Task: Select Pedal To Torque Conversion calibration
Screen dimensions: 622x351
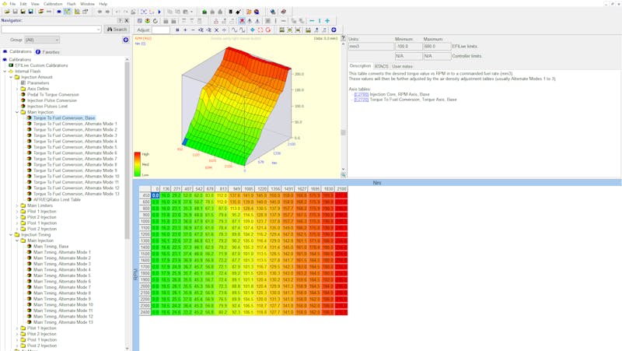Action: [53, 94]
